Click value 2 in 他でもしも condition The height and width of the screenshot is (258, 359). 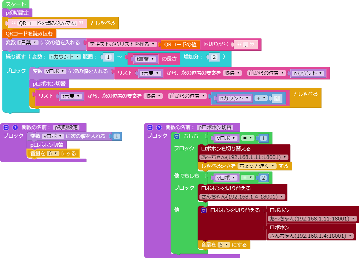click(263, 178)
